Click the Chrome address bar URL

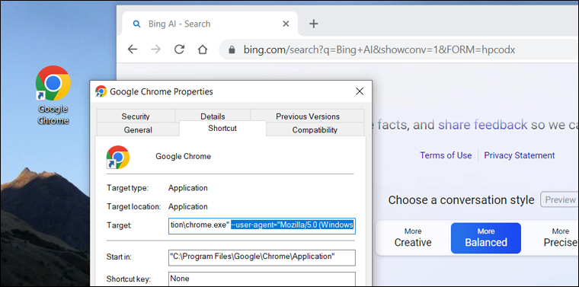[379, 49]
